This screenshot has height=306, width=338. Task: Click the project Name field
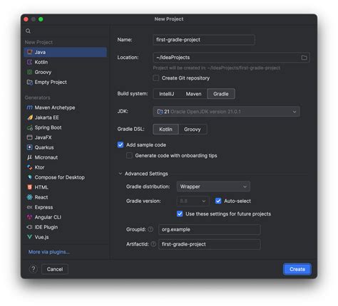pos(204,40)
